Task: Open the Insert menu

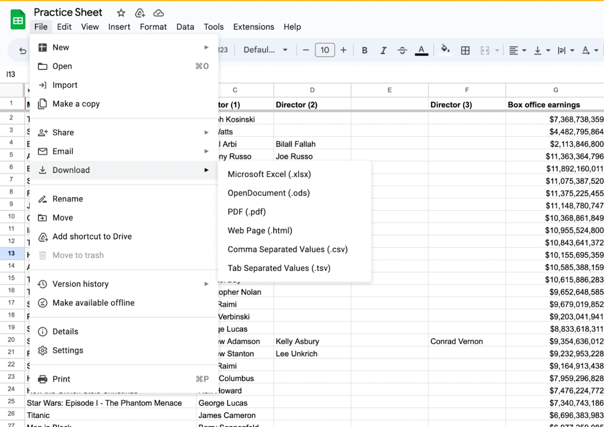Action: pyautogui.click(x=119, y=27)
